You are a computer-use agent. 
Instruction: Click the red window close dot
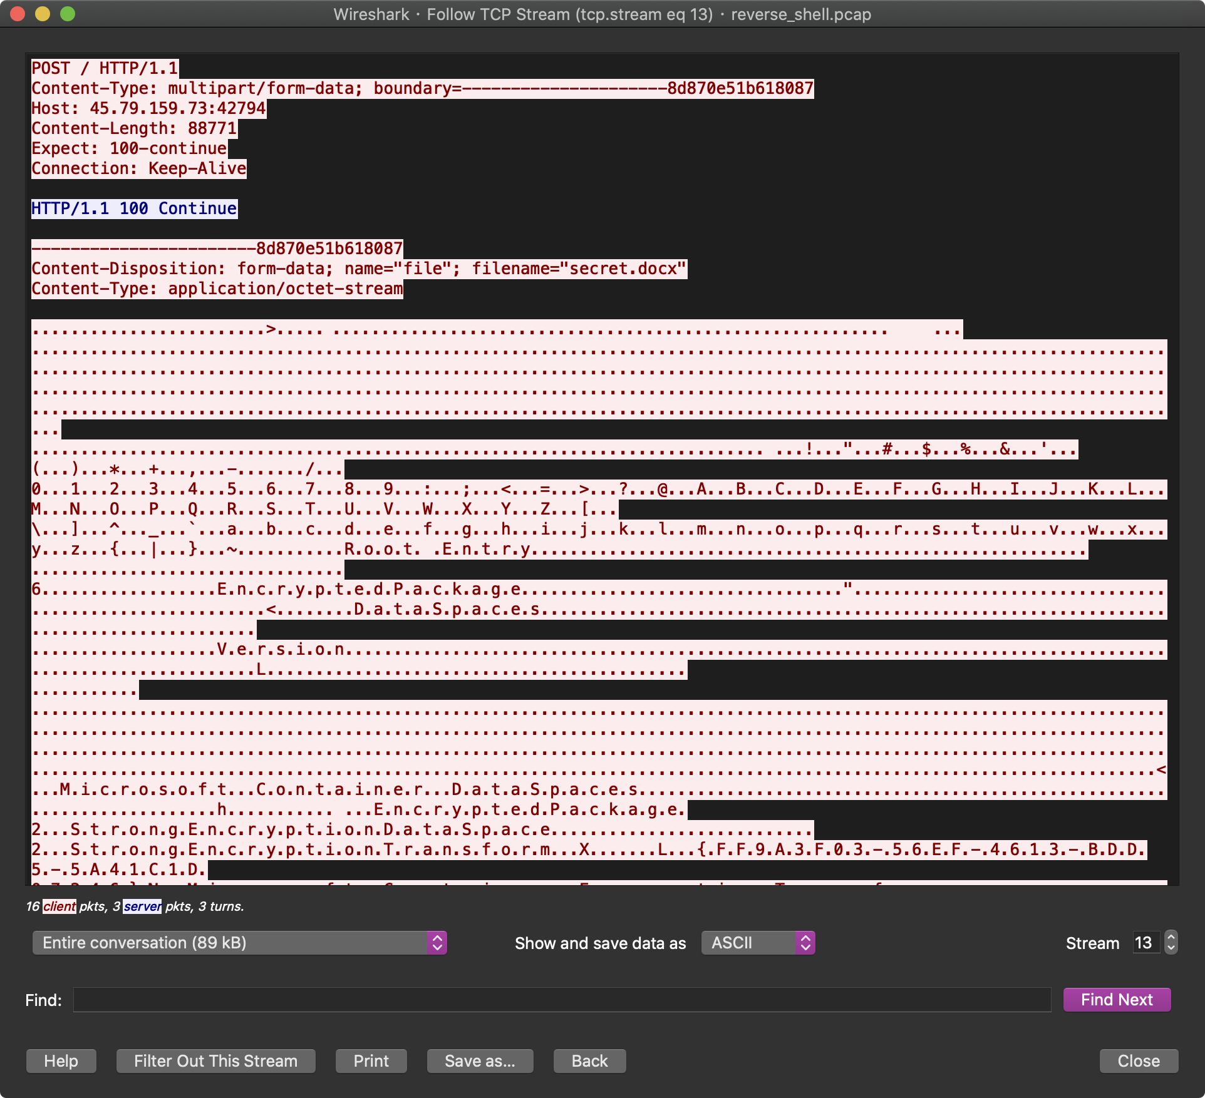tap(18, 14)
